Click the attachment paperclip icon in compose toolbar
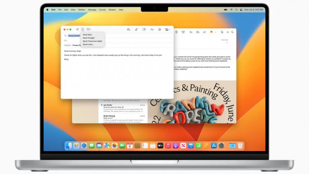Screen dimensions: 309x174 136,29
